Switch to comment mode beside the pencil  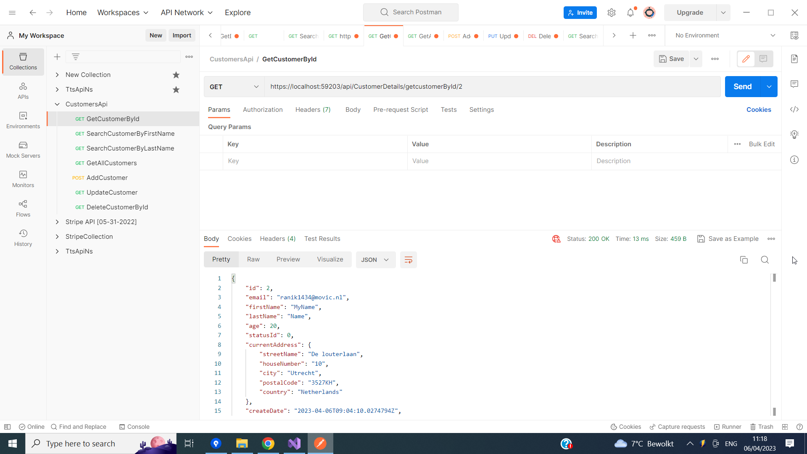click(763, 59)
